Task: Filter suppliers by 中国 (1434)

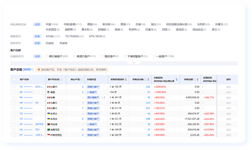Action: (52, 25)
